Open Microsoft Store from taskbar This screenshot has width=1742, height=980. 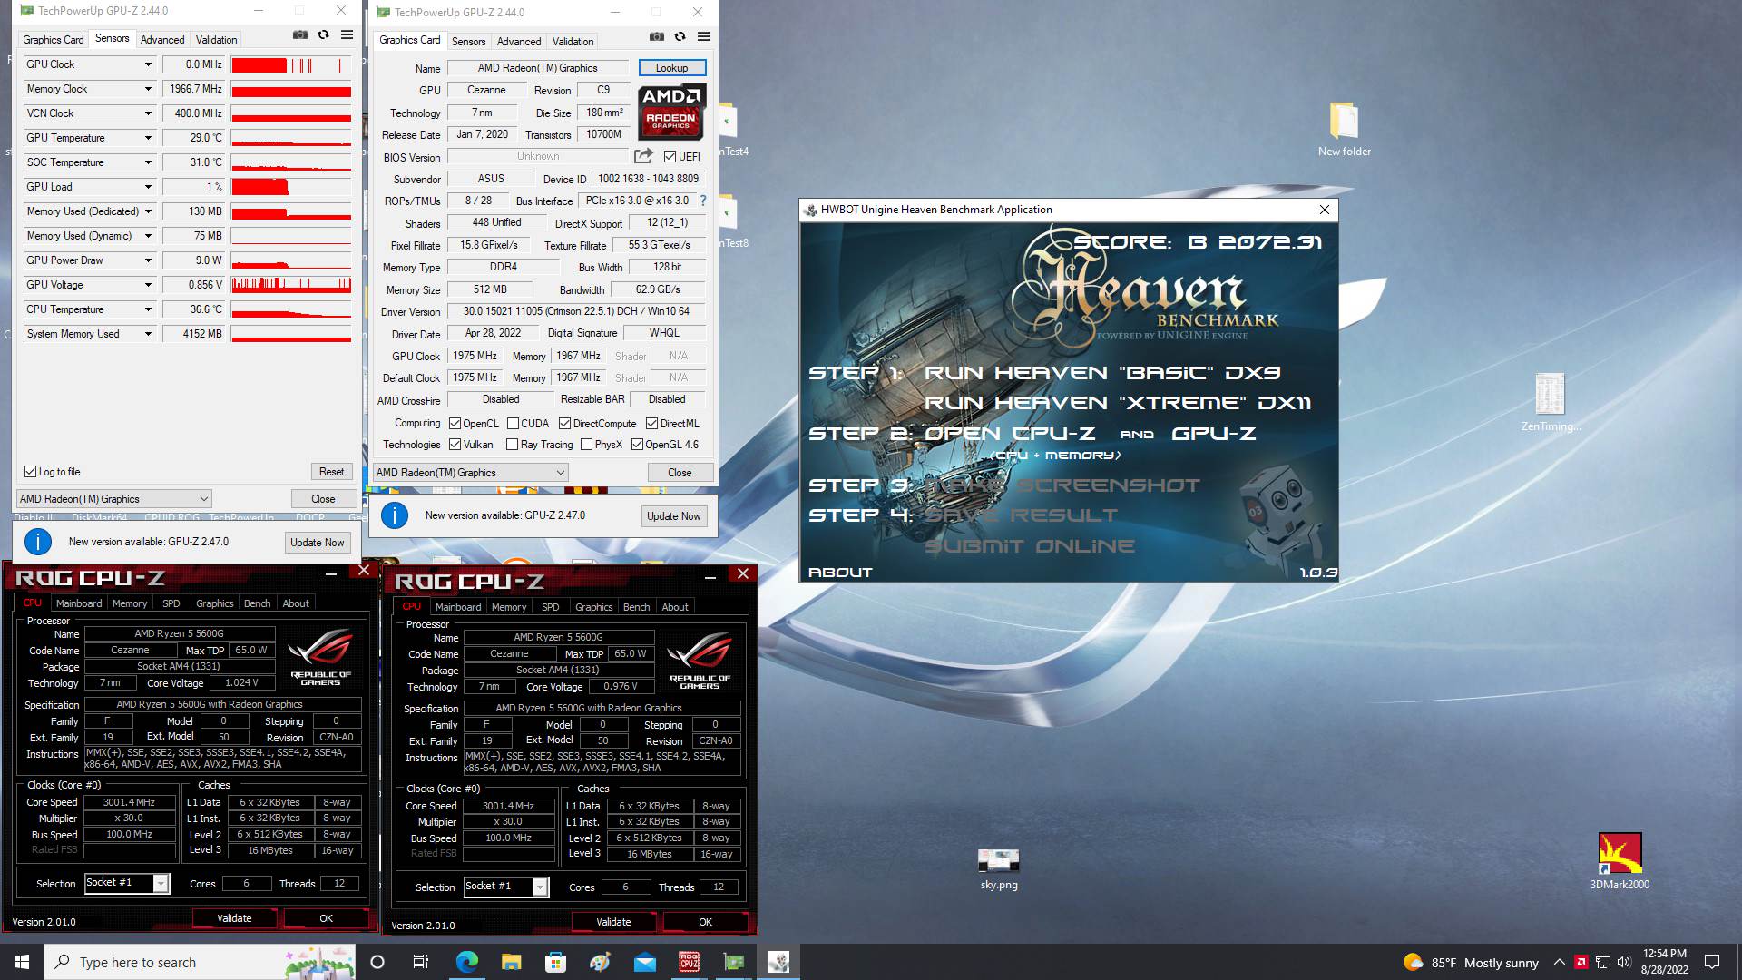coord(555,962)
